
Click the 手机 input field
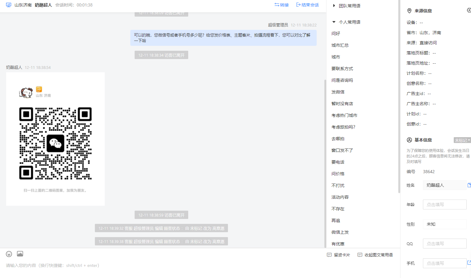(445, 263)
